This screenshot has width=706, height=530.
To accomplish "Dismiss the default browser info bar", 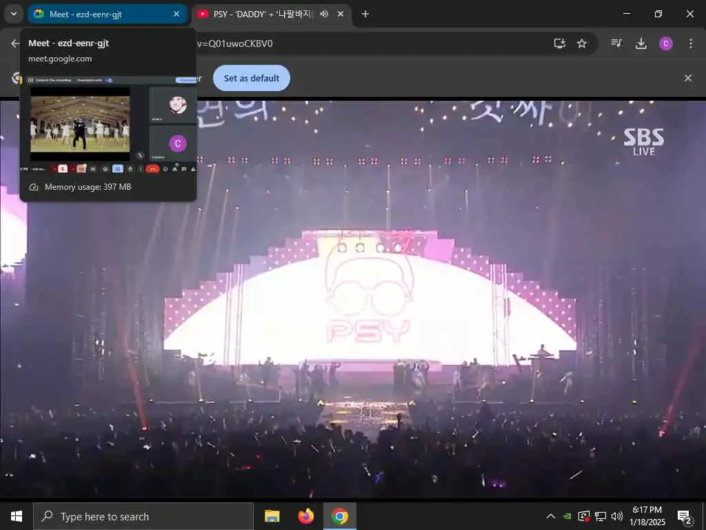I will pos(688,78).
